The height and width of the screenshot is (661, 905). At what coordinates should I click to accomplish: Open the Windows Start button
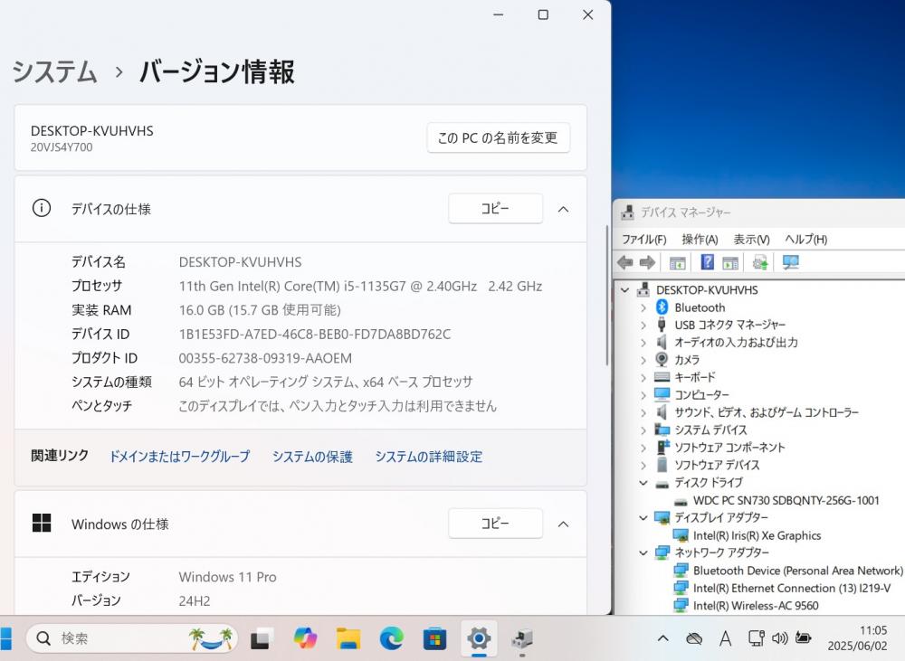pos(5,638)
